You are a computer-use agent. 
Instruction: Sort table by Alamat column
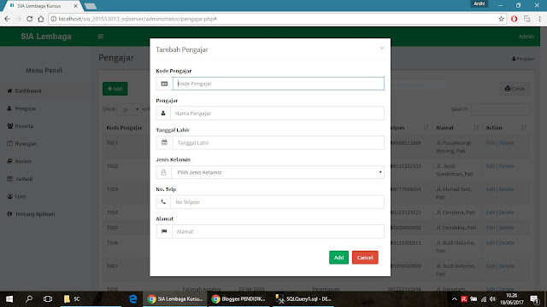tap(456, 128)
